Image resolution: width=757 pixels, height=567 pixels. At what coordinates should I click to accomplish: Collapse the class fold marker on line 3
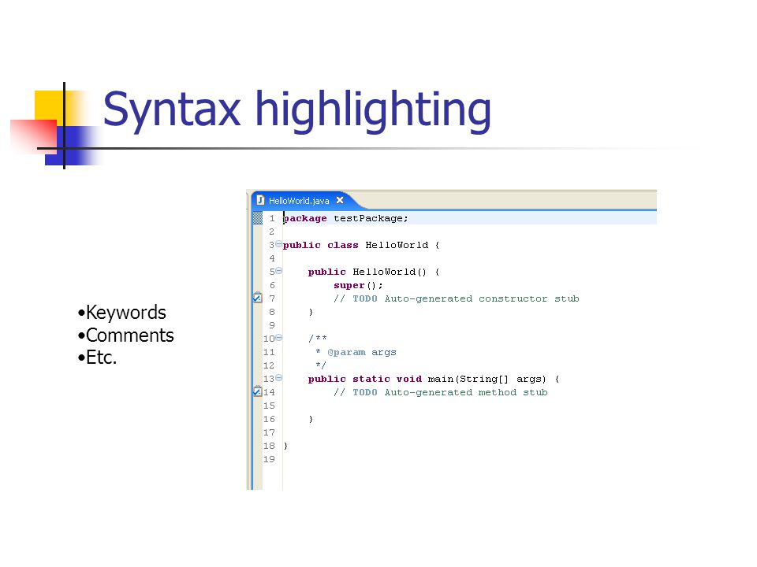(278, 244)
